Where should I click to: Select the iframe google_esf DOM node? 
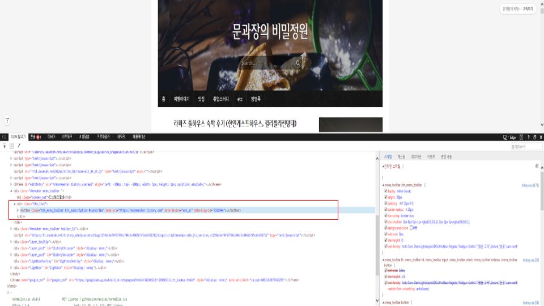[154, 280]
